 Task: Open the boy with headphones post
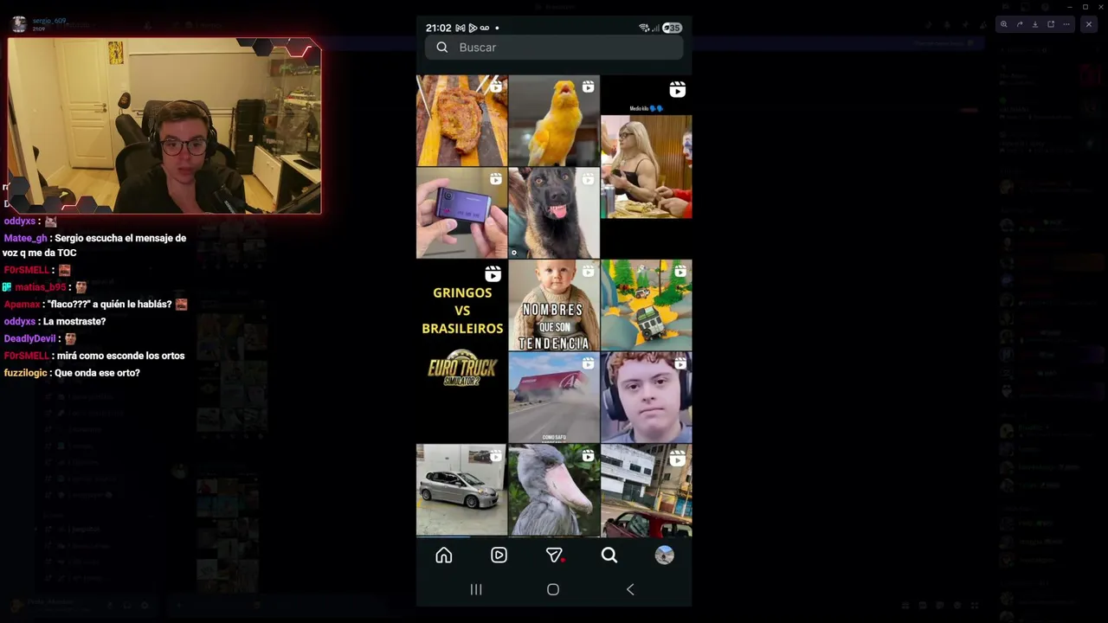point(647,398)
